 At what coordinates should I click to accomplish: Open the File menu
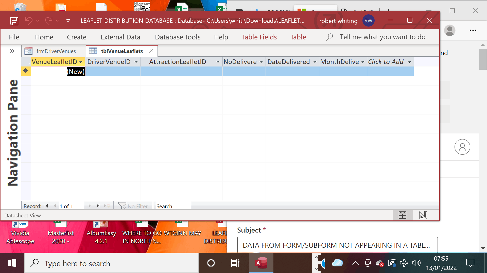(14, 37)
